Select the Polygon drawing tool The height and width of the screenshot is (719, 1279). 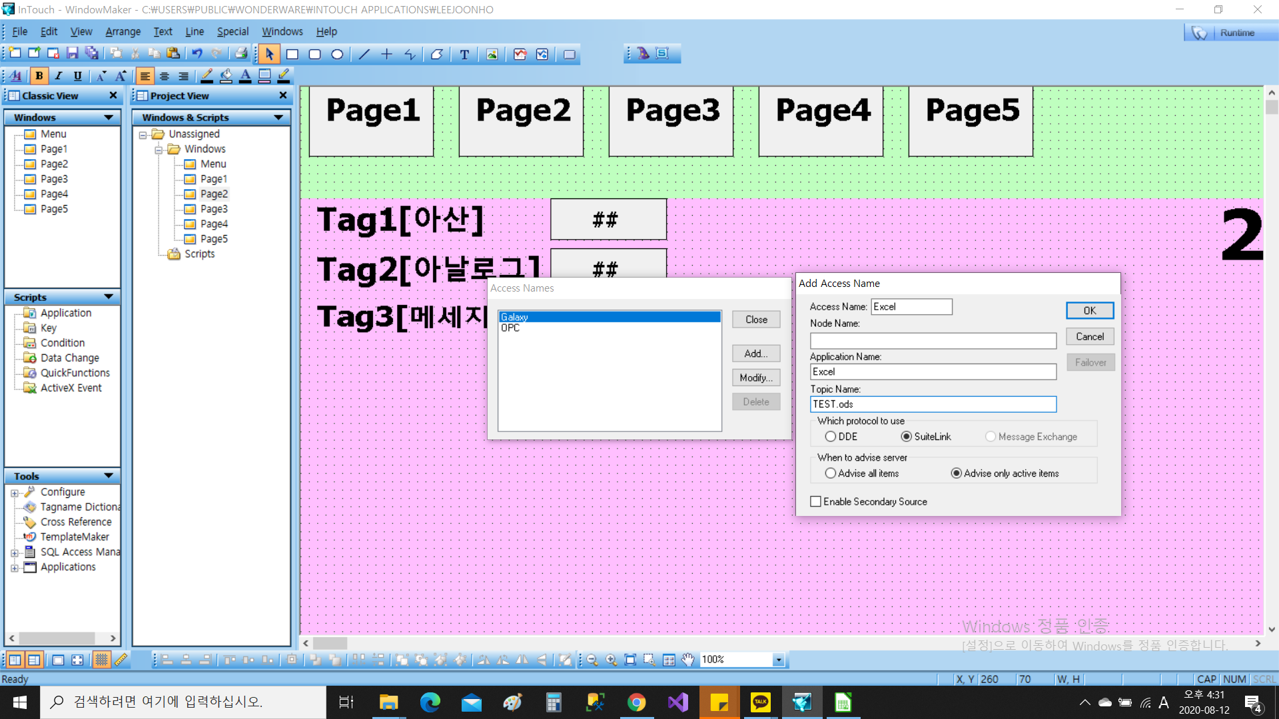coord(436,55)
